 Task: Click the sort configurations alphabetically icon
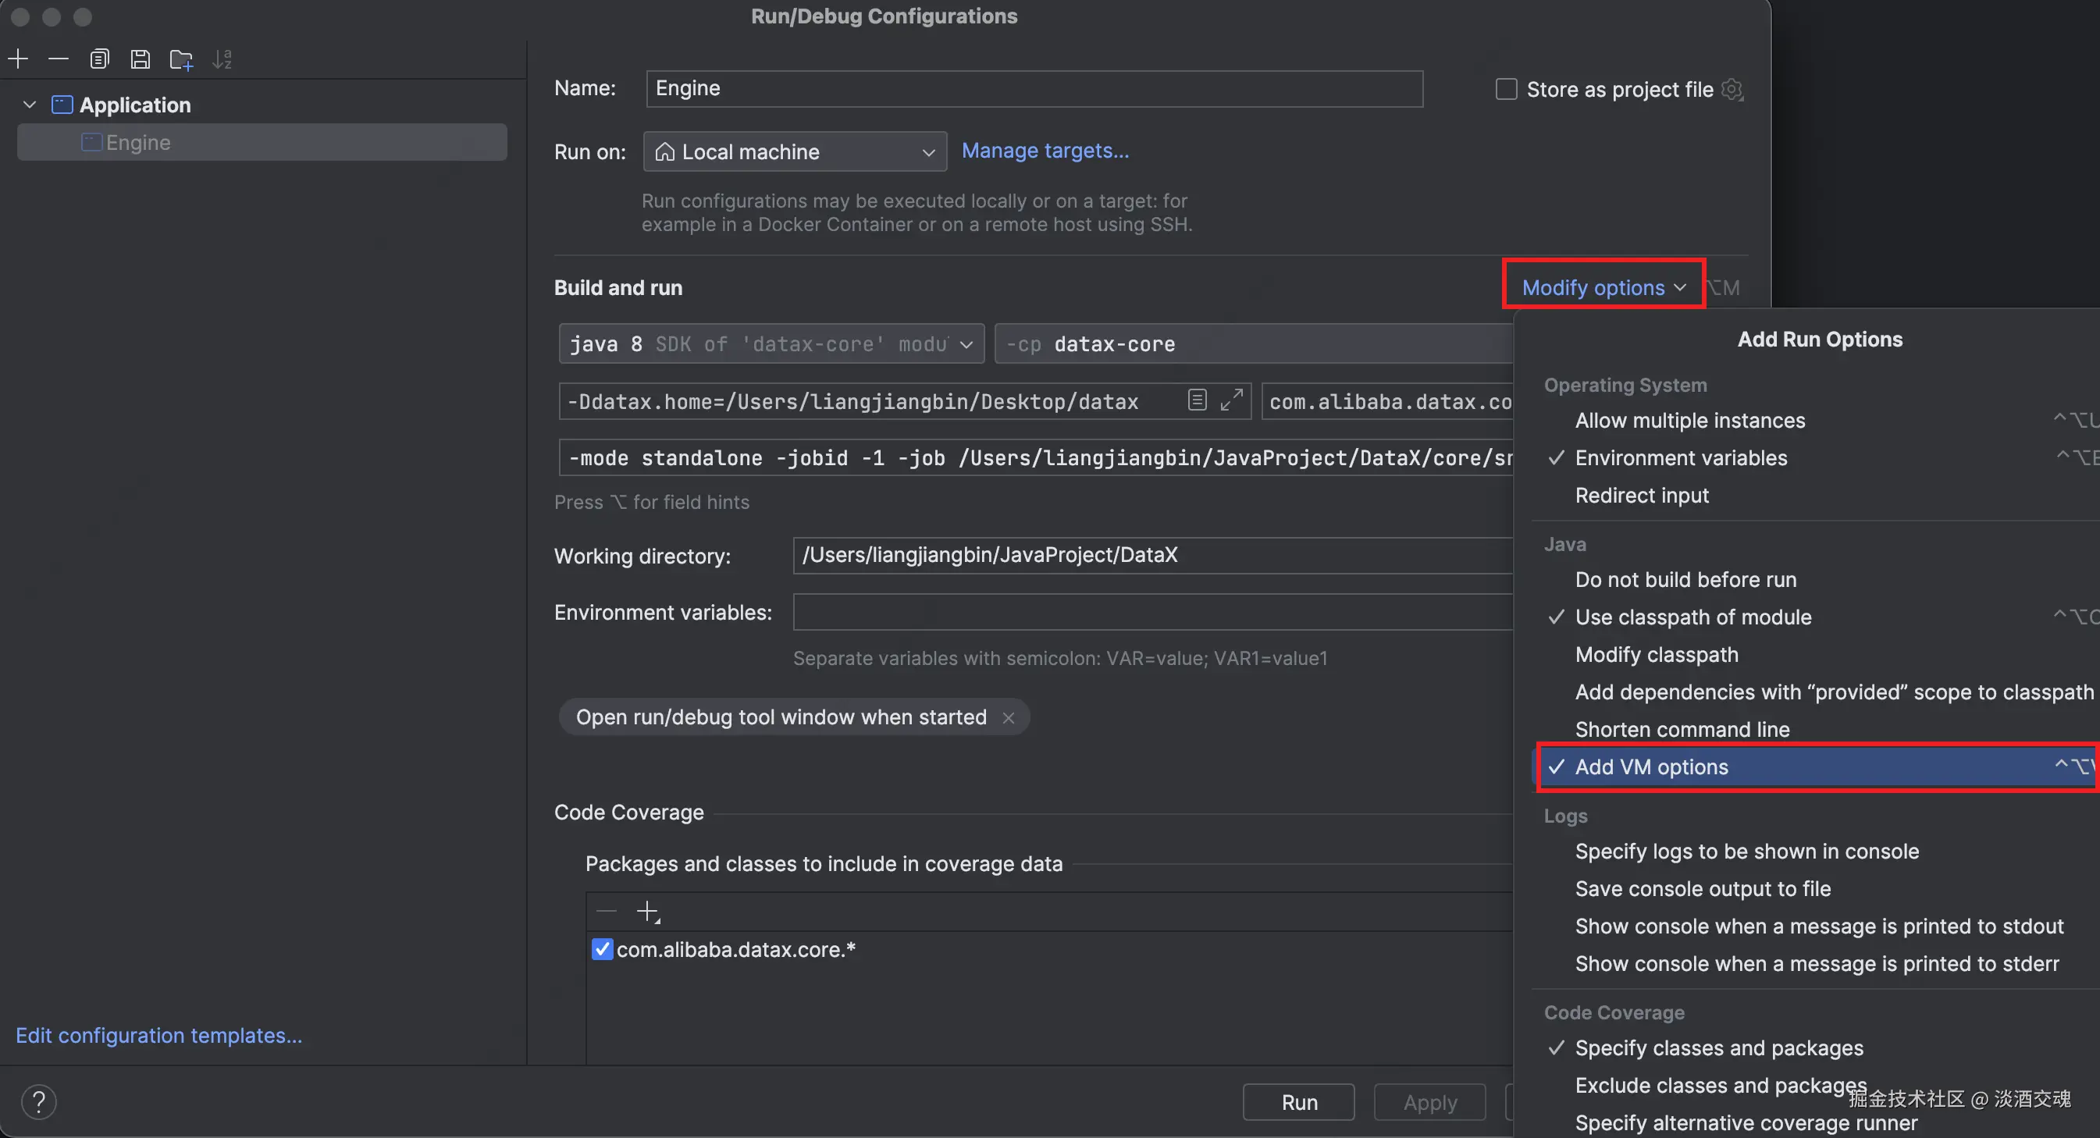point(222,59)
